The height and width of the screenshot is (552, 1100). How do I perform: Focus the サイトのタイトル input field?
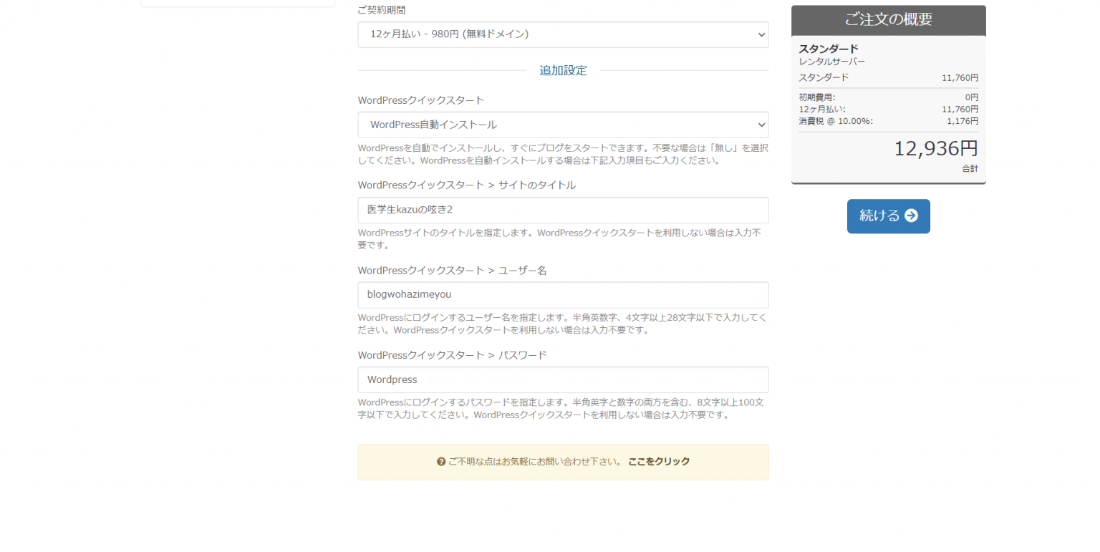click(x=562, y=210)
